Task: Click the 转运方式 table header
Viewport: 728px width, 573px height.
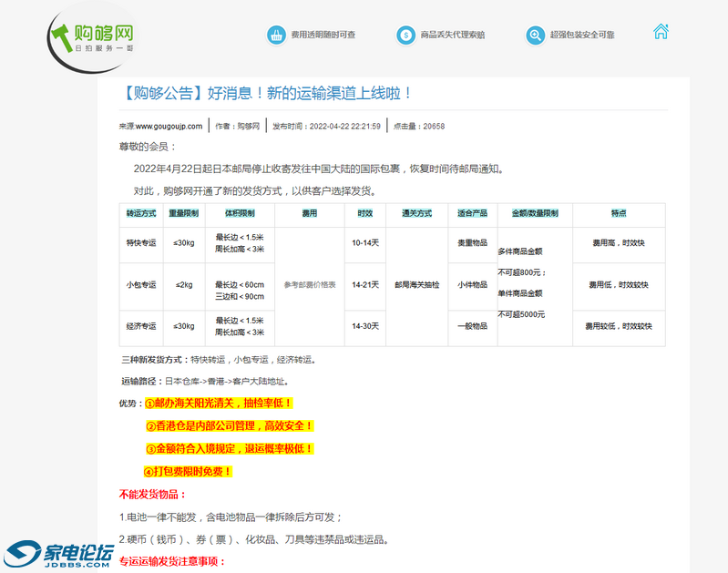Action: (141, 213)
